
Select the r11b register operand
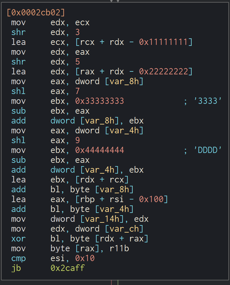(x=119, y=248)
